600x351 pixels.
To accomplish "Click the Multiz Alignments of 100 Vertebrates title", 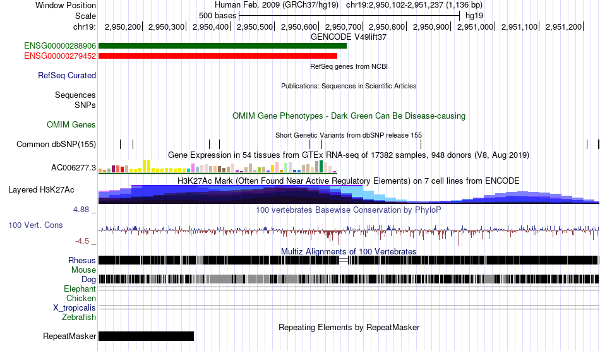I will pos(349,252).
